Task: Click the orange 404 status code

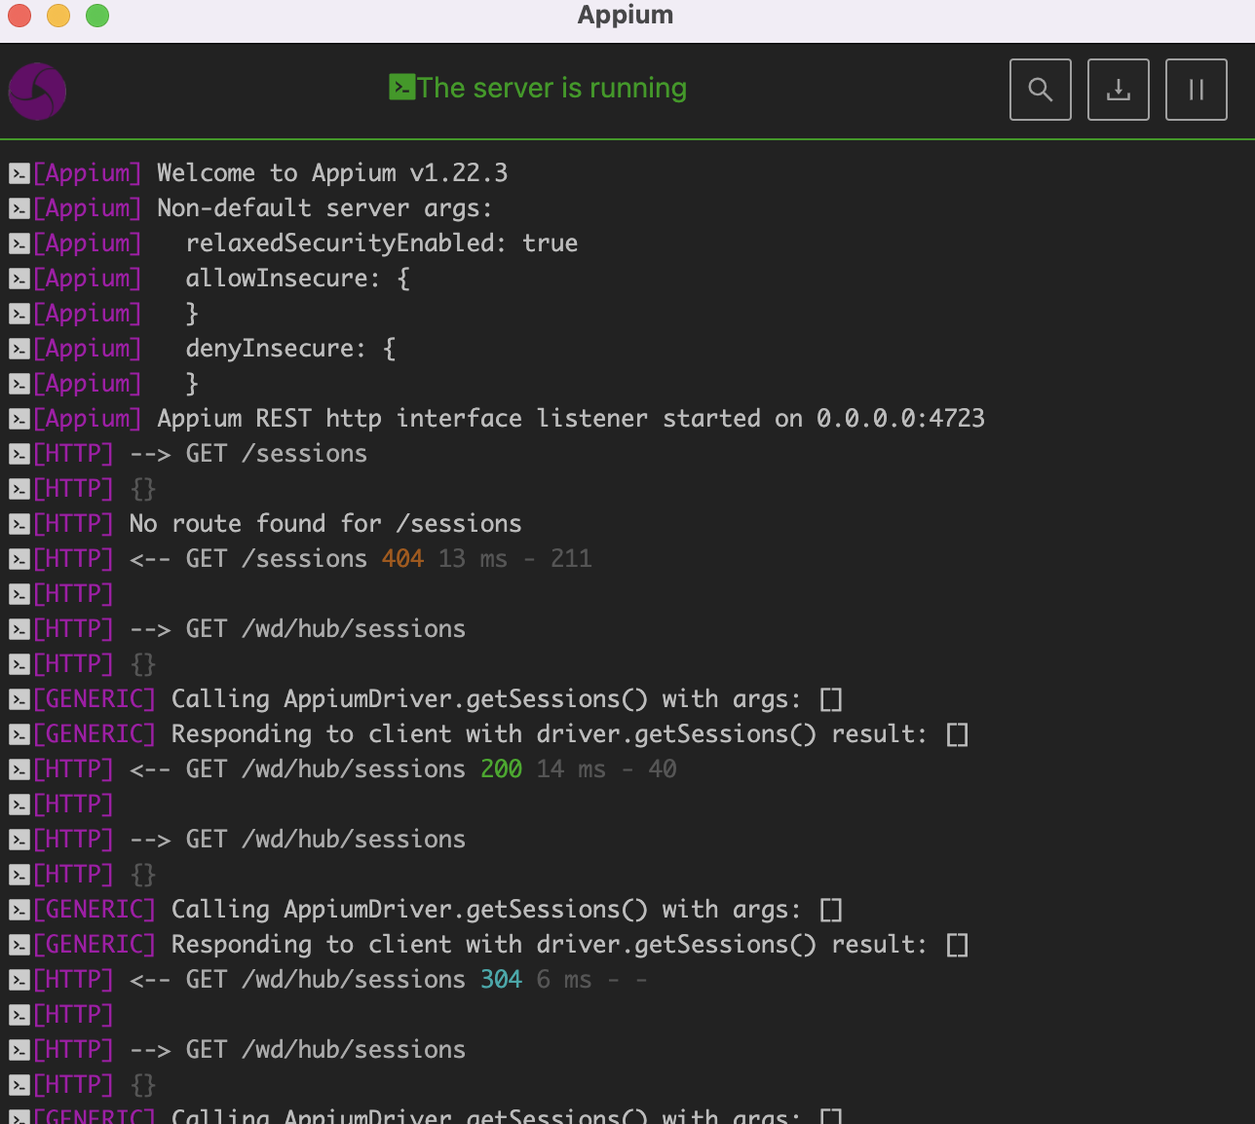Action: tap(403, 559)
